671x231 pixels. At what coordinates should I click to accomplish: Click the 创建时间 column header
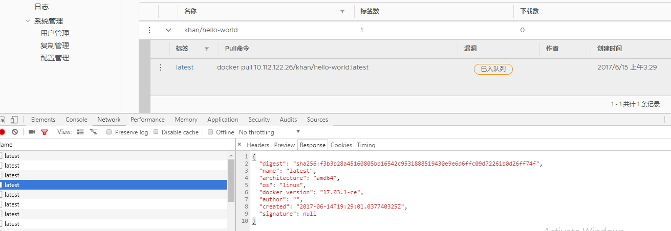[610, 49]
